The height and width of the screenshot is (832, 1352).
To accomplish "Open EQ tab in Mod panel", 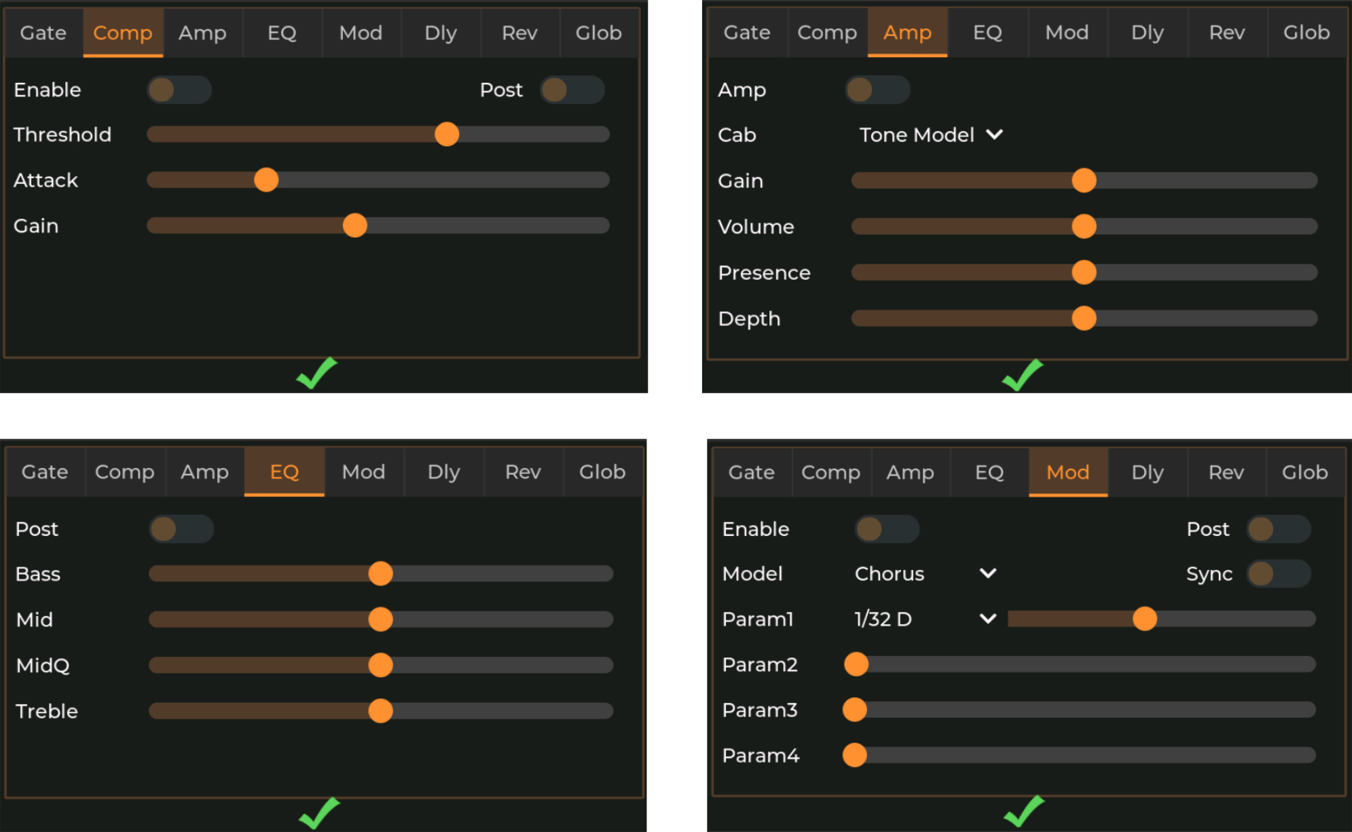I will 989,472.
